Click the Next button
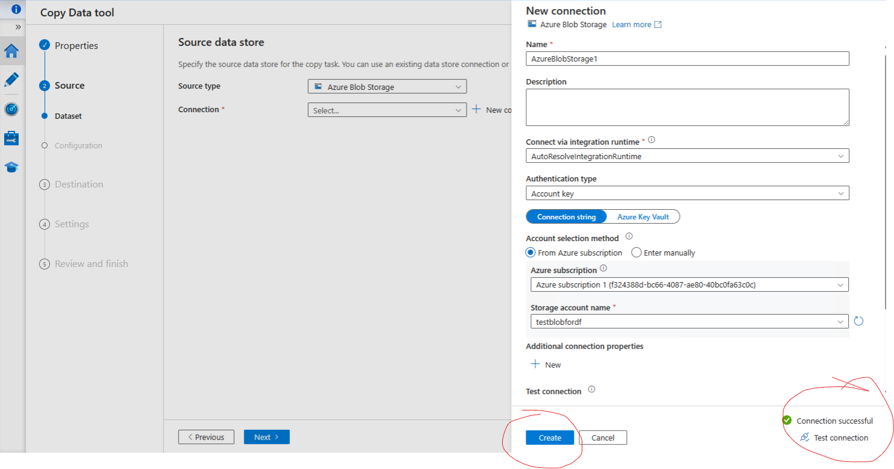The width and height of the screenshot is (894, 469). pyautogui.click(x=266, y=437)
